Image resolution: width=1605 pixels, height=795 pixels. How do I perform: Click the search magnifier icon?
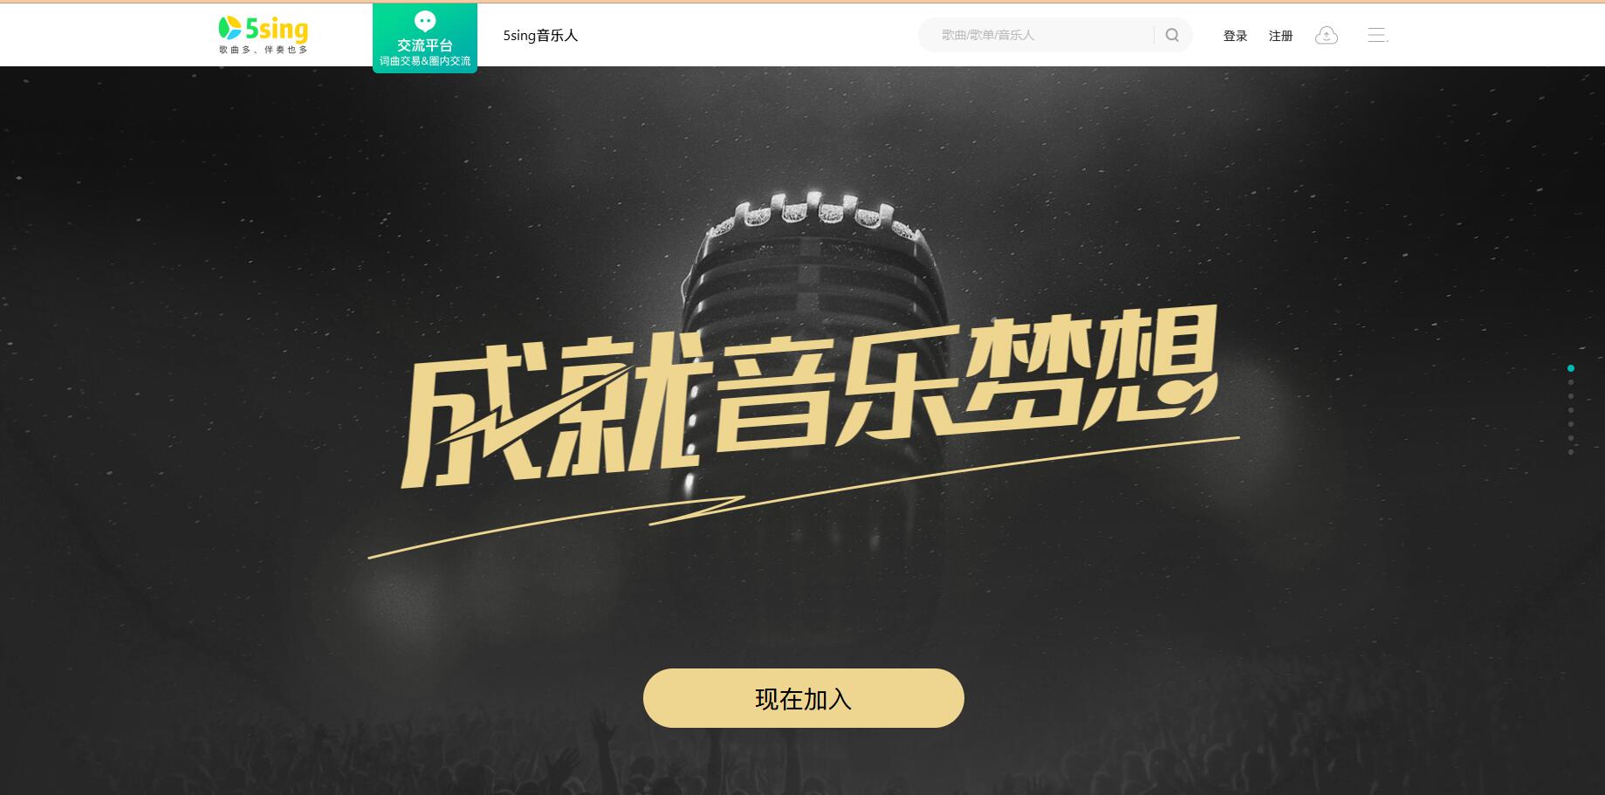(1172, 35)
